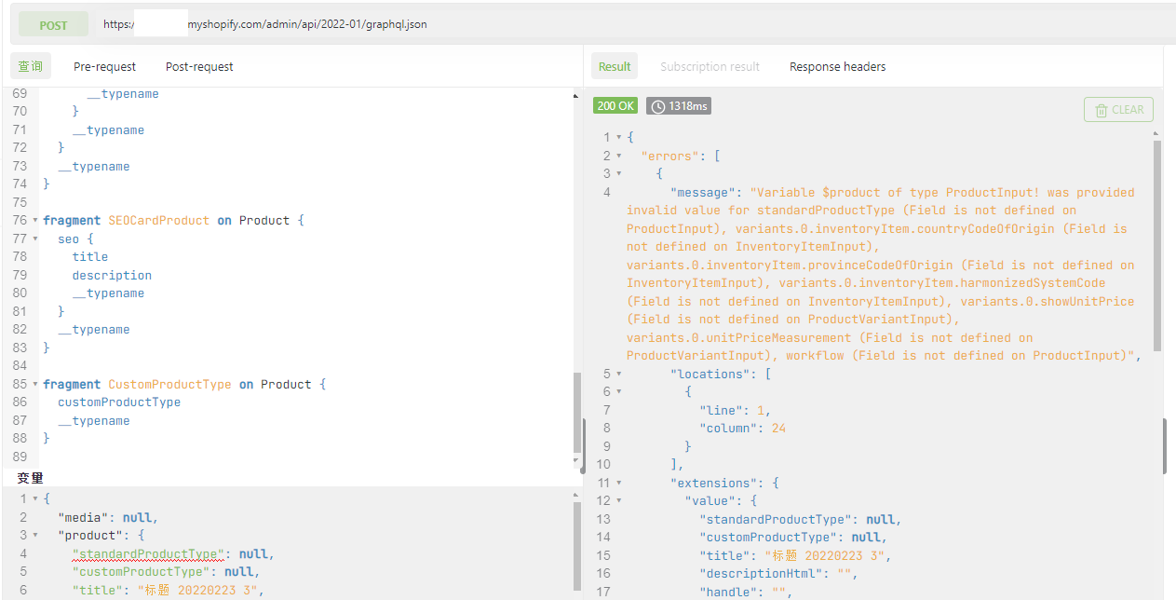1176x600 pixels.
Task: Click the POST method button
Action: tap(53, 25)
